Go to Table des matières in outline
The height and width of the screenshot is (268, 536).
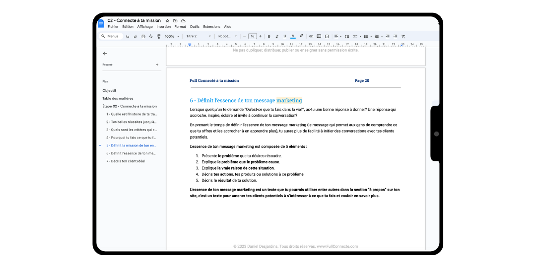tap(118, 98)
